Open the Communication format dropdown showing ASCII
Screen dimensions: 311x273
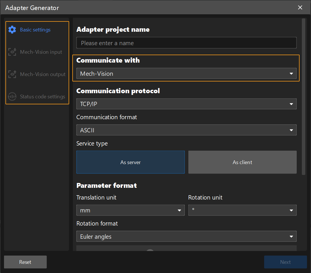186,130
